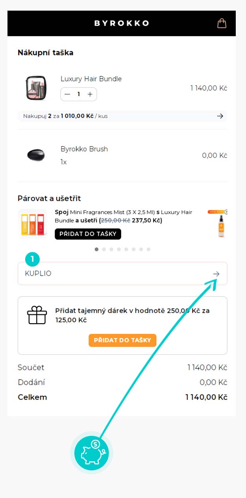Viewport: 246px width, 498px height.
Task: Submit coupon code with arrow button
Action: point(216,274)
